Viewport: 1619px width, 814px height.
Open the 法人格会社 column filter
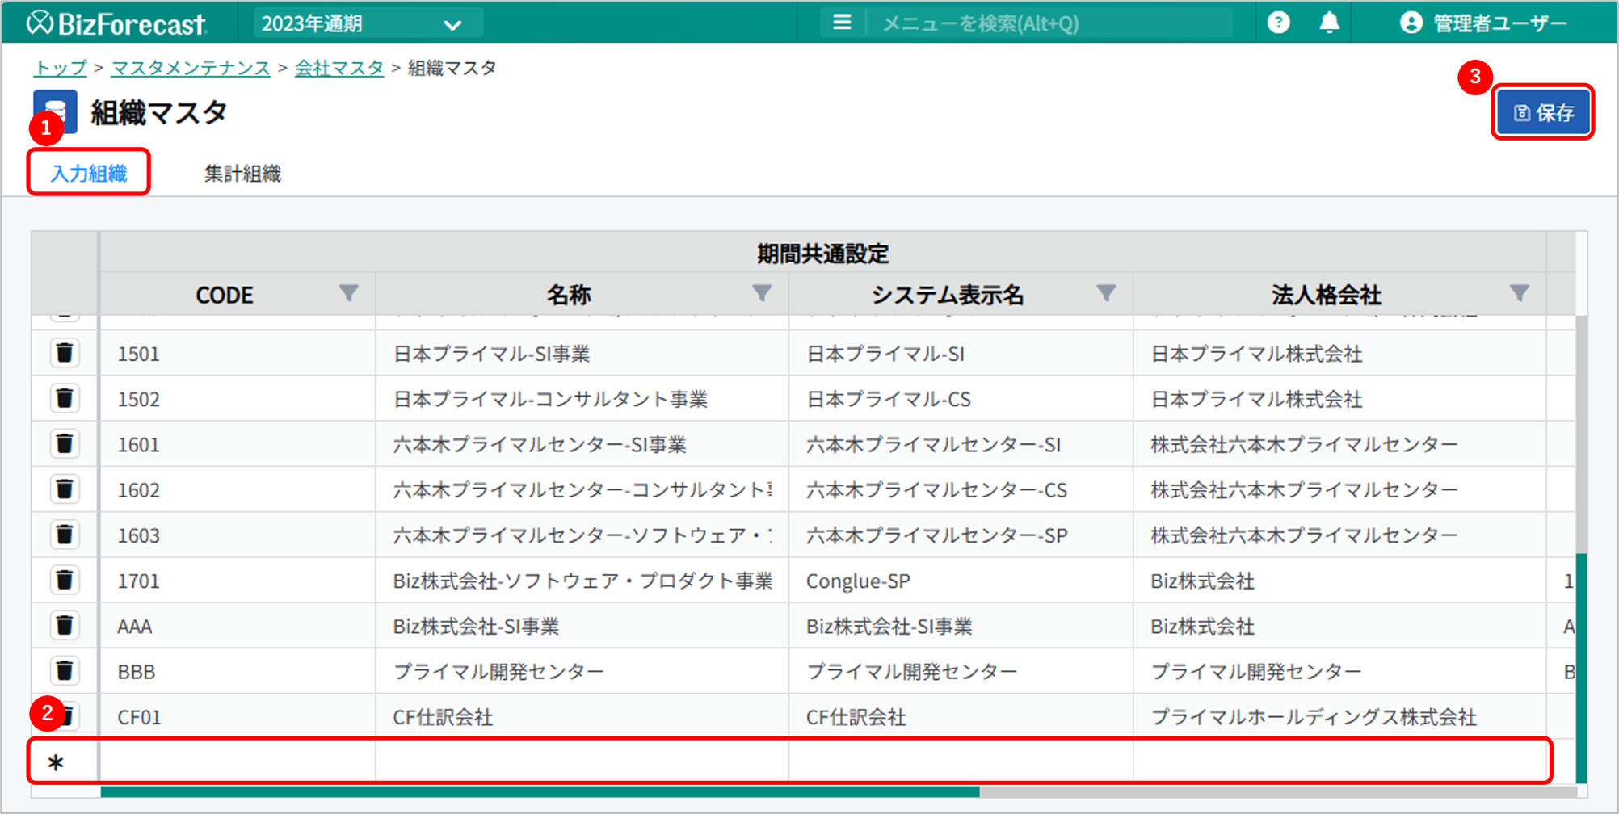click(x=1519, y=294)
